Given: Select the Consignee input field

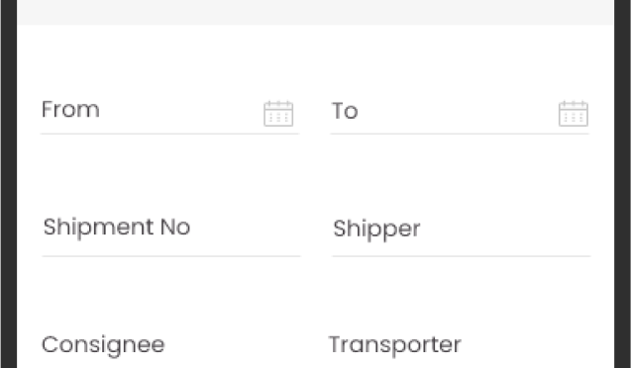Looking at the screenshot, I should click(169, 345).
